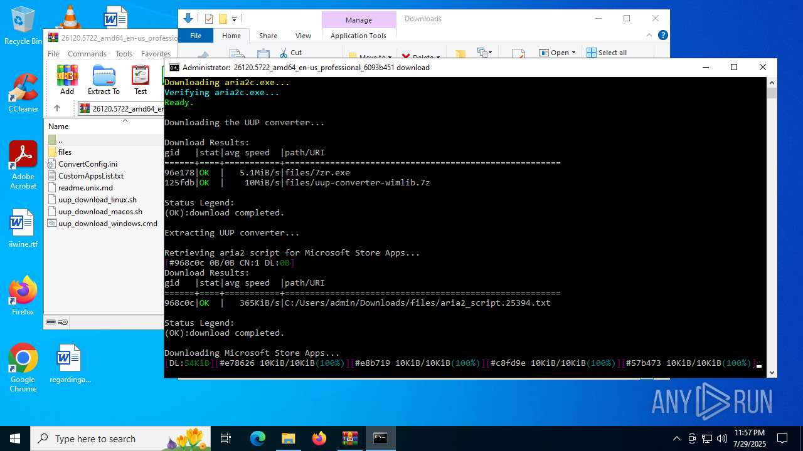Open the WinRAR File menu
This screenshot has width=803, height=451.
tap(53, 54)
